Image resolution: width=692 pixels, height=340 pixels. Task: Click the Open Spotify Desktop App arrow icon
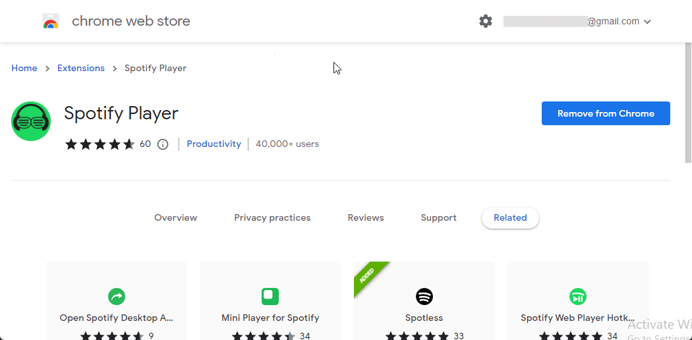(117, 297)
